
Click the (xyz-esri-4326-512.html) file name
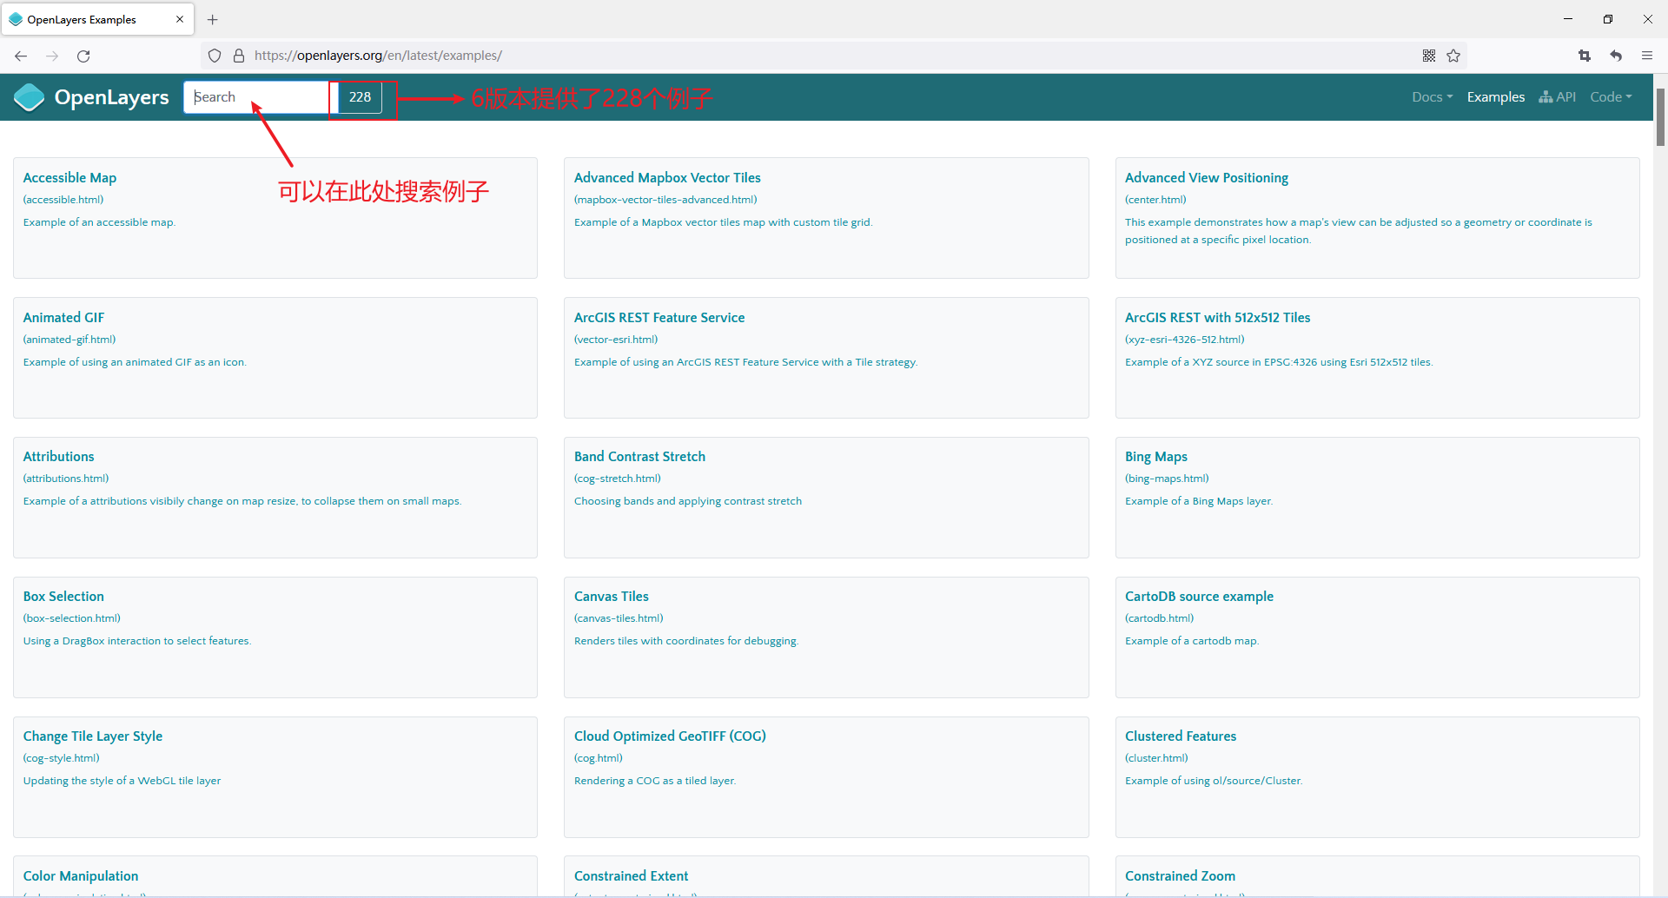click(x=1185, y=340)
